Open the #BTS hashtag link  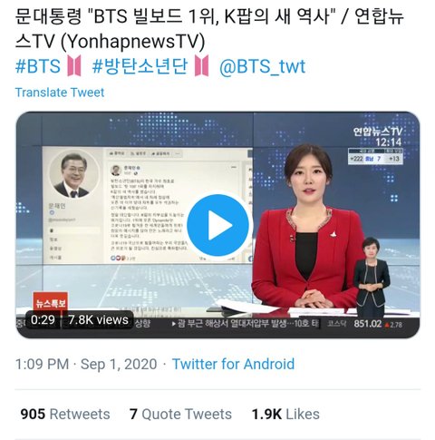[38, 66]
